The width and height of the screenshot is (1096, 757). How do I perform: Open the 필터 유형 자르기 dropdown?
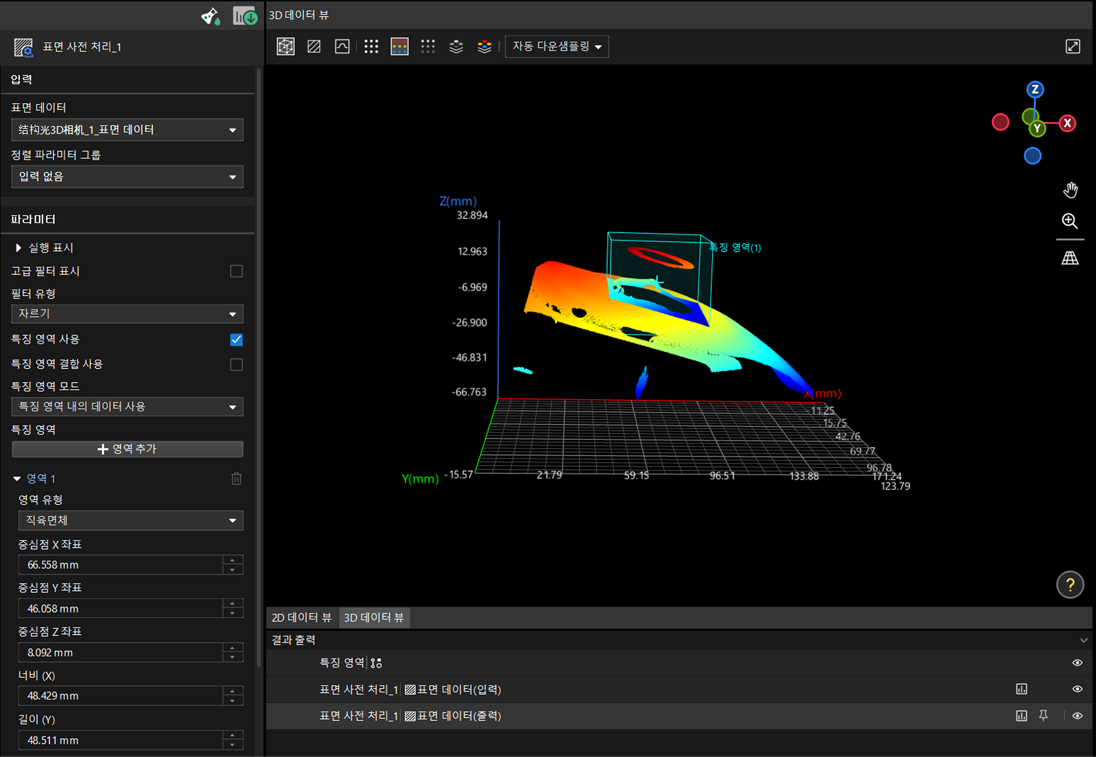pyautogui.click(x=127, y=314)
